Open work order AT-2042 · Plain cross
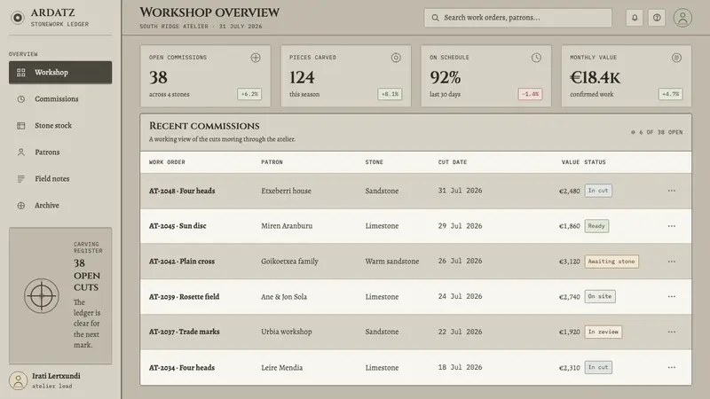 point(182,261)
